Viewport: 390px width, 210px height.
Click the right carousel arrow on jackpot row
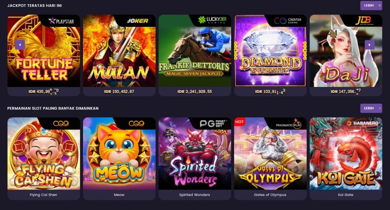[369, 45]
